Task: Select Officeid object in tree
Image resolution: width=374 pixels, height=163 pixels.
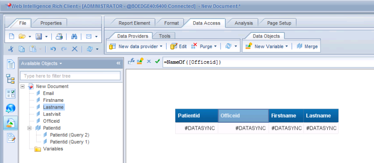Action: (51, 121)
